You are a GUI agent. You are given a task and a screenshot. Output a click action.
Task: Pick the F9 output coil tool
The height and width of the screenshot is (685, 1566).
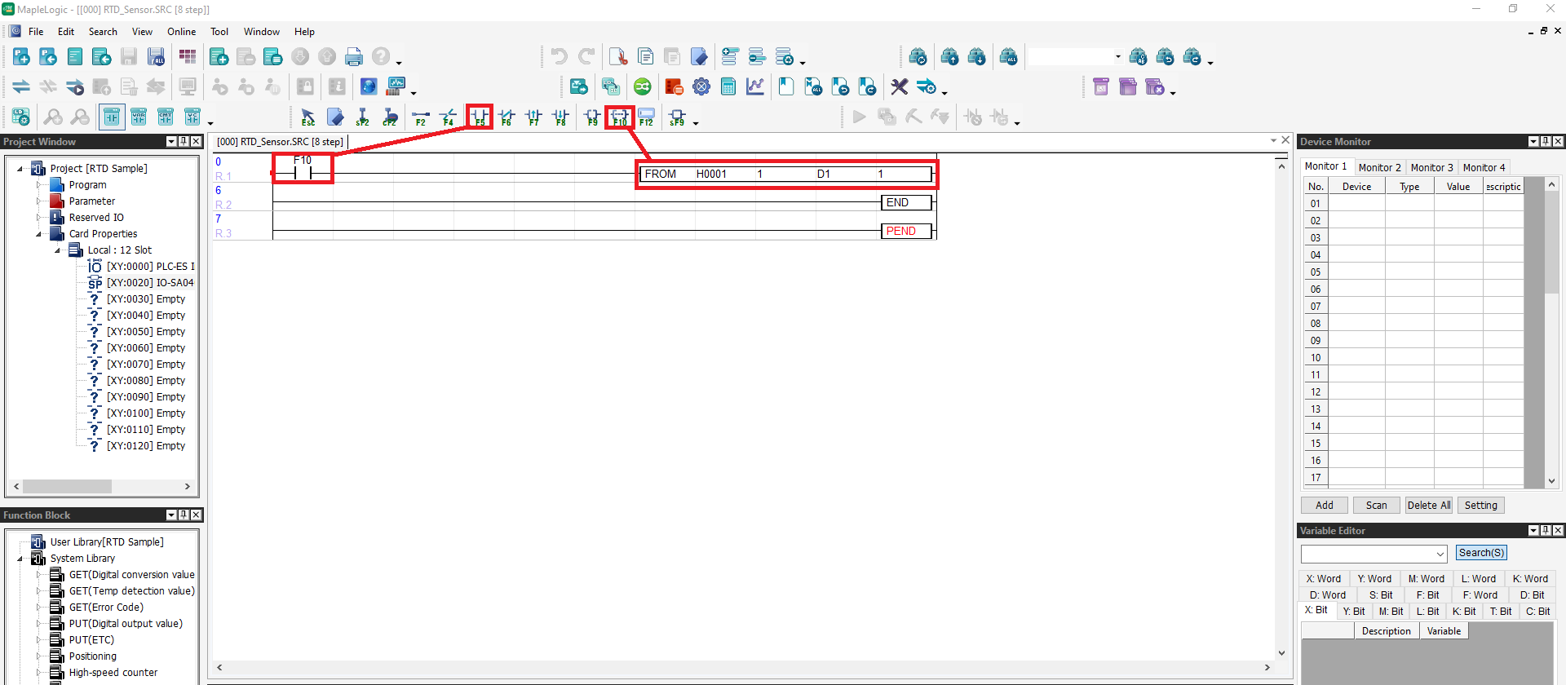click(x=592, y=117)
